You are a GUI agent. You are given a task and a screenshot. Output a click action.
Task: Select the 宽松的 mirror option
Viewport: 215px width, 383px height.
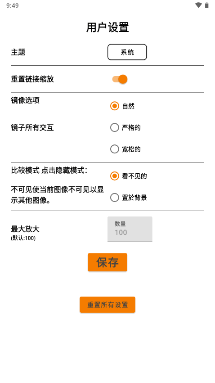click(x=125, y=149)
